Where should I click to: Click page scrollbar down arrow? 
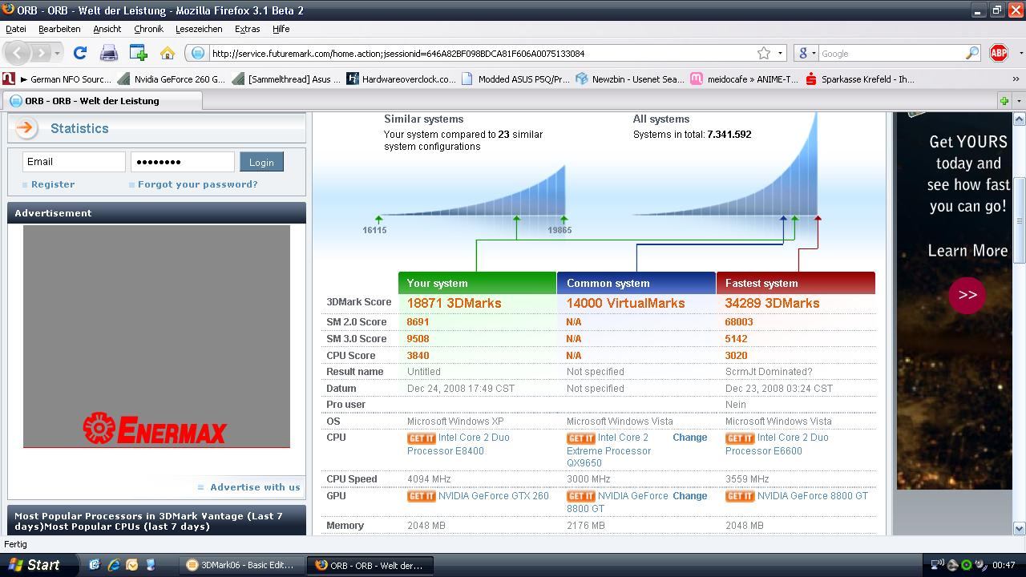[1019, 527]
